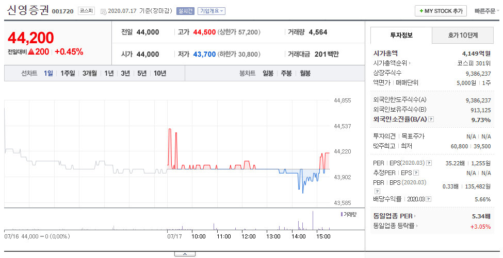The image size is (503, 258).
Task: Click the 거래대금 value 201 백만
Action: click(327, 54)
